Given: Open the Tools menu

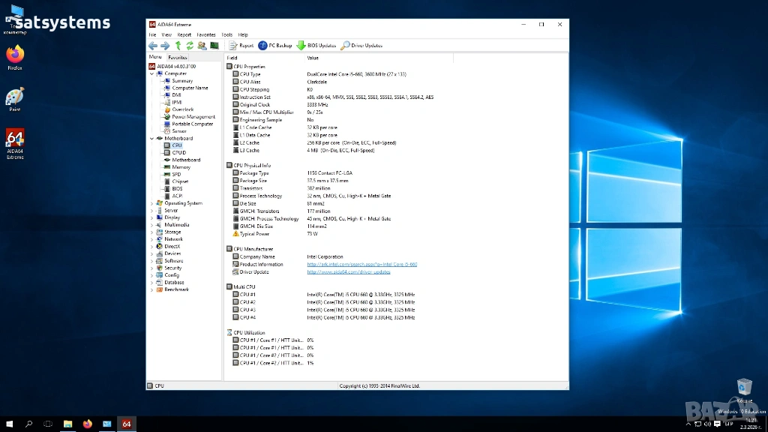Looking at the screenshot, I should point(226,34).
